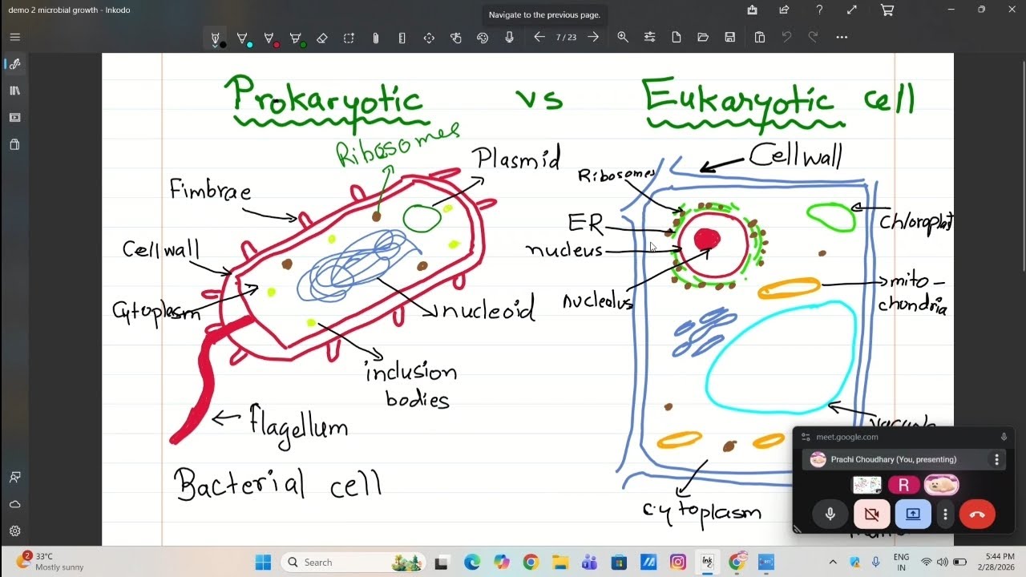Select the green pen tool

(x=297, y=38)
